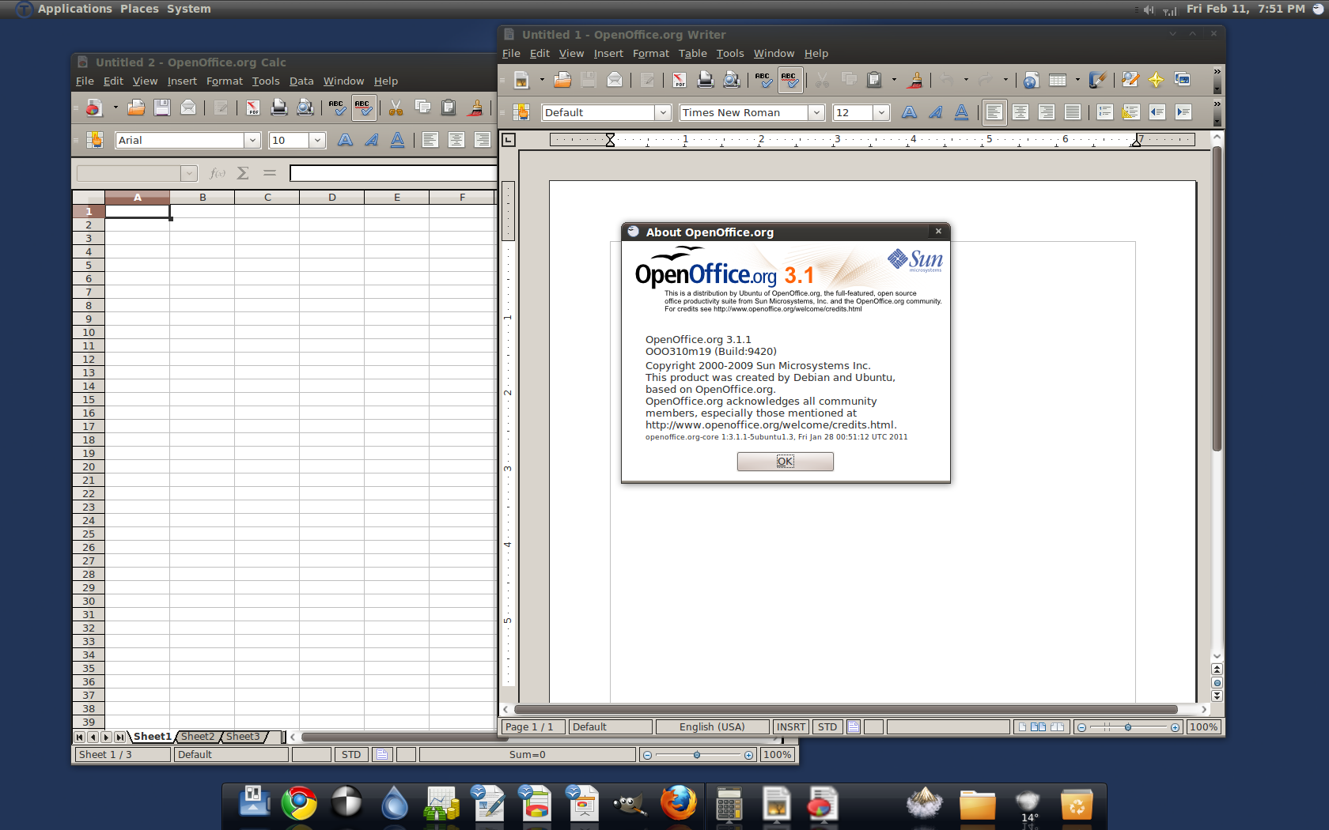Click Cut scissors icon in Calc toolbar
Screen dimensions: 1329x830
396,108
